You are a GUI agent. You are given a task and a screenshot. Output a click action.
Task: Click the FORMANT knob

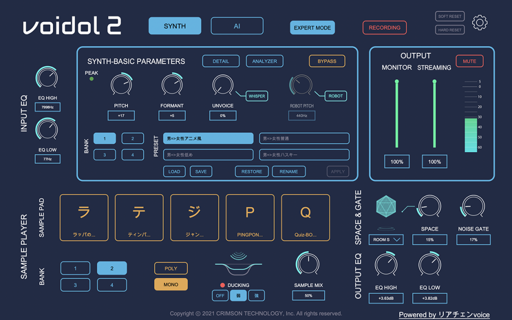pos(172,84)
